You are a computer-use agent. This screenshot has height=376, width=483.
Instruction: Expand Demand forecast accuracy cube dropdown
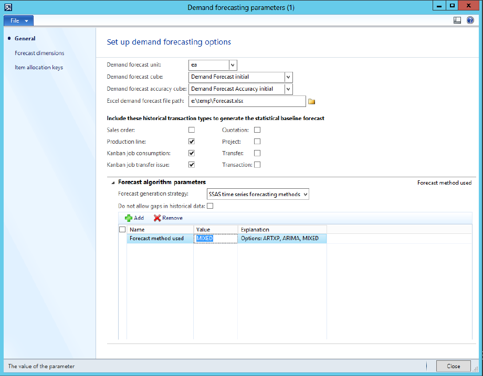(288, 89)
